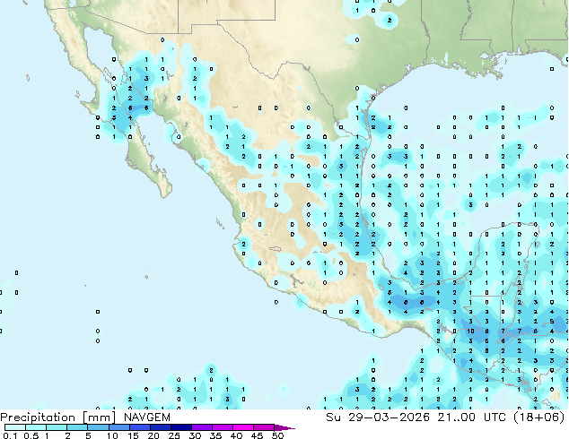Click the date Su 29-03-2026

[x=378, y=417]
